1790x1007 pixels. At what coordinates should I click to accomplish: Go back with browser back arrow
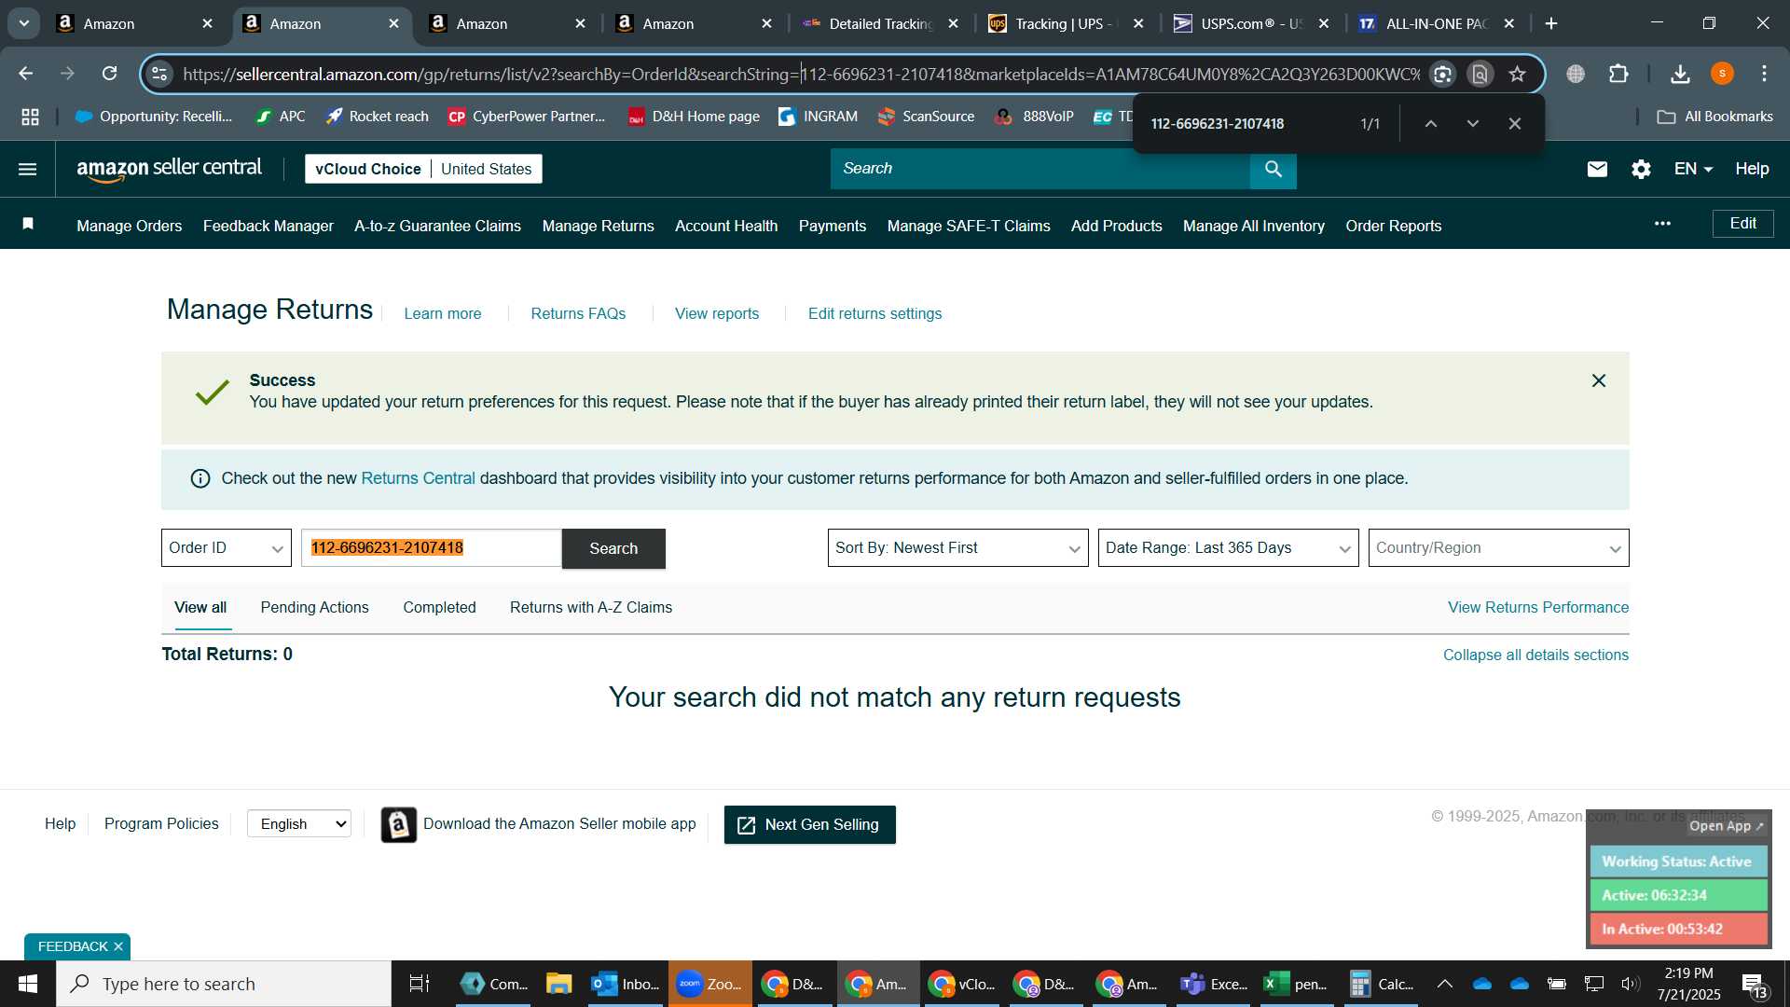25,74
